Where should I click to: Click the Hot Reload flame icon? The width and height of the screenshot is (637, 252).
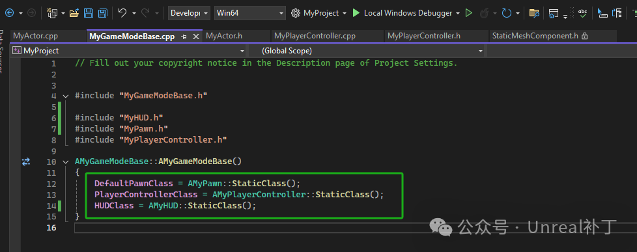(484, 14)
